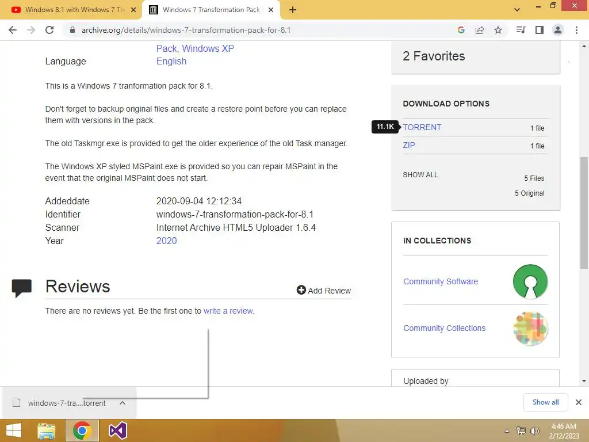Close the downloads bar
This screenshot has height=442, width=589.
click(x=579, y=402)
